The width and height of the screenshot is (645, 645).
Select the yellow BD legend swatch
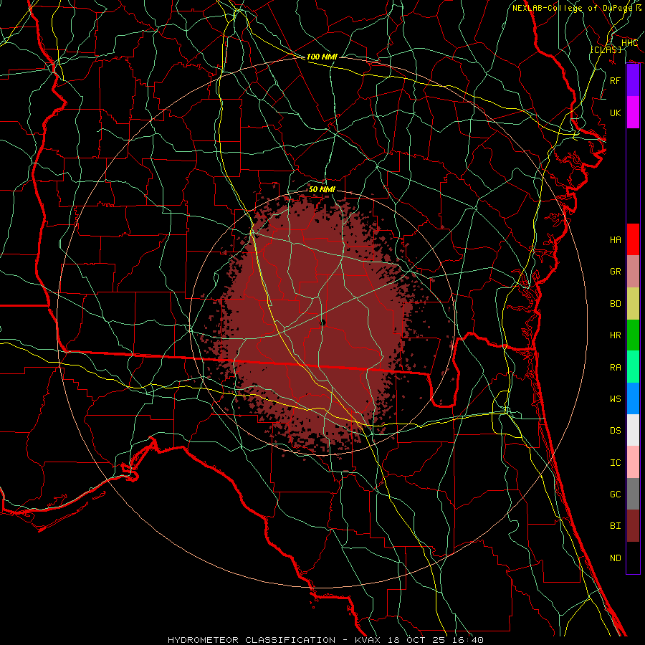click(x=633, y=303)
